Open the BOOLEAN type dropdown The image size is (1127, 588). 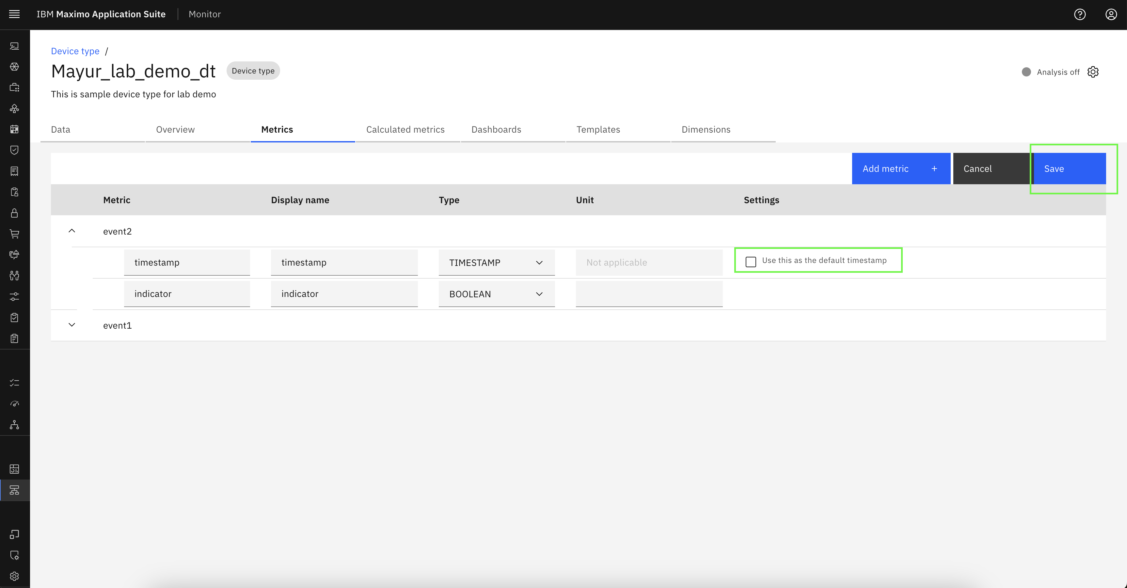tap(497, 294)
